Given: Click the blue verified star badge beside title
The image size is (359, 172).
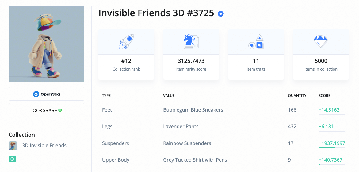Looking at the screenshot, I should point(221,14).
